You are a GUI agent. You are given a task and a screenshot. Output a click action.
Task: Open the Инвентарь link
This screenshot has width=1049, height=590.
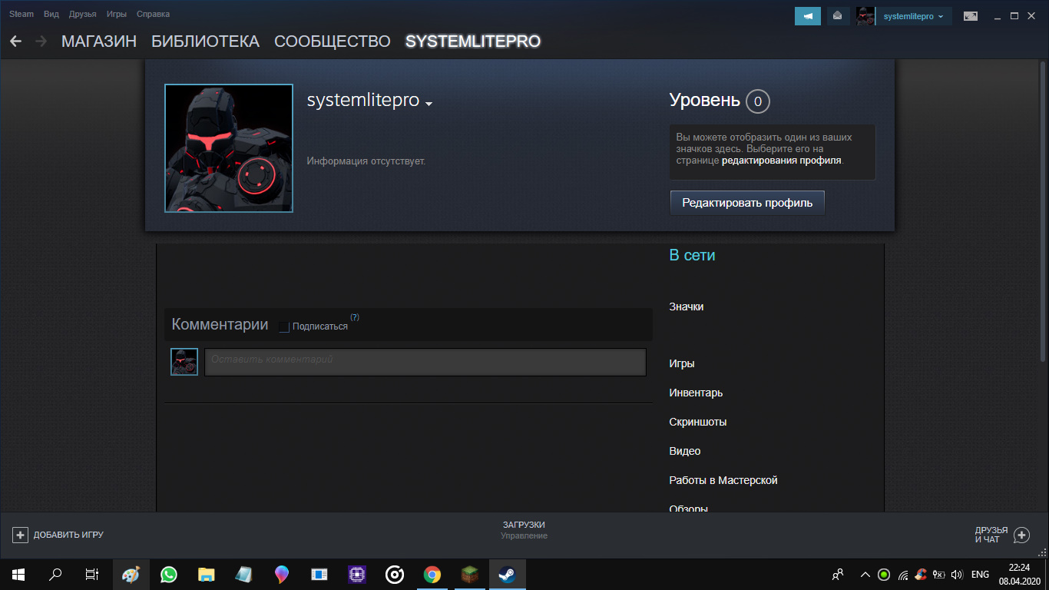pyautogui.click(x=696, y=393)
